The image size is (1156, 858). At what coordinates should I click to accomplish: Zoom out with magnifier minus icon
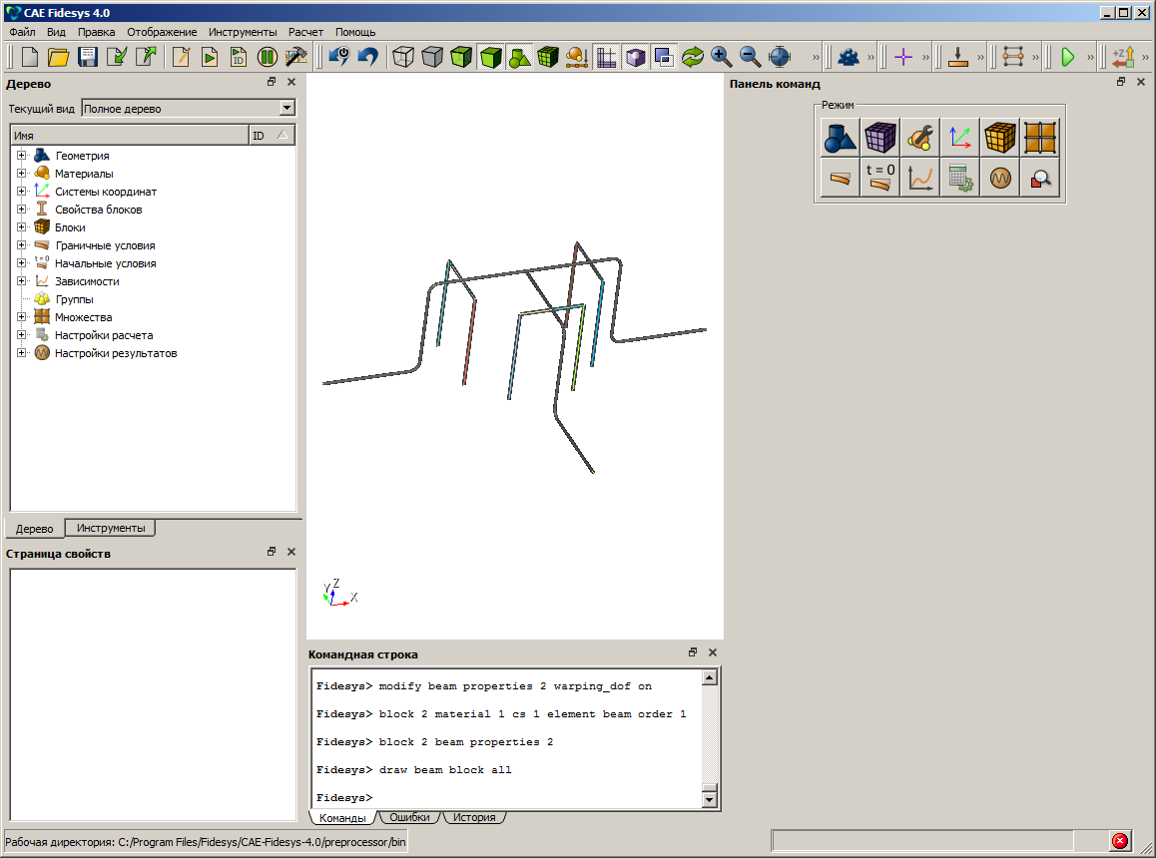pyautogui.click(x=750, y=57)
